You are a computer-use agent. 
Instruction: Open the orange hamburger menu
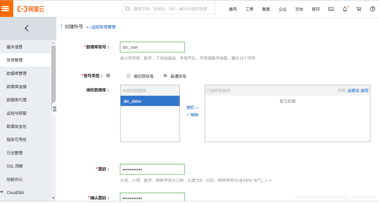tap(6, 9)
